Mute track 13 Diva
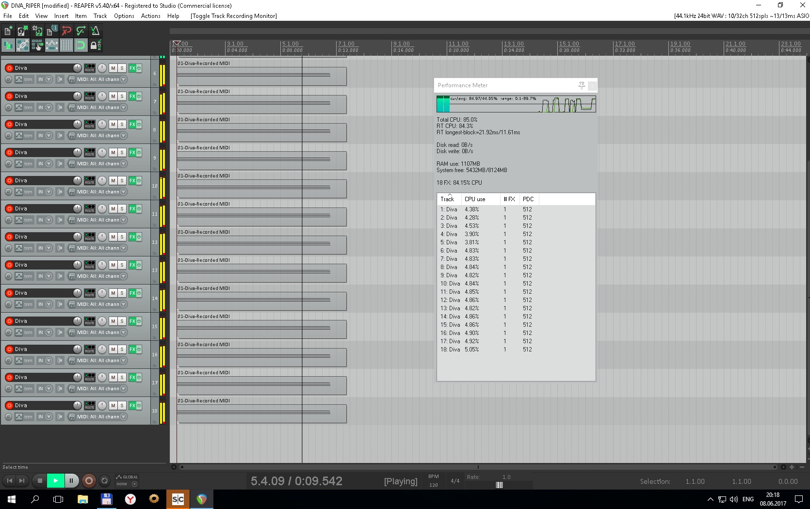Image resolution: width=810 pixels, height=509 pixels. 113,265
